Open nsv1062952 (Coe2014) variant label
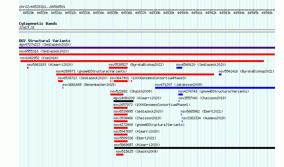This screenshot has width=284, height=167. coord(39,58)
